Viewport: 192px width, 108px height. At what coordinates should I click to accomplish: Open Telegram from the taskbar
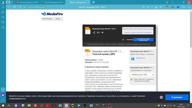79,105
